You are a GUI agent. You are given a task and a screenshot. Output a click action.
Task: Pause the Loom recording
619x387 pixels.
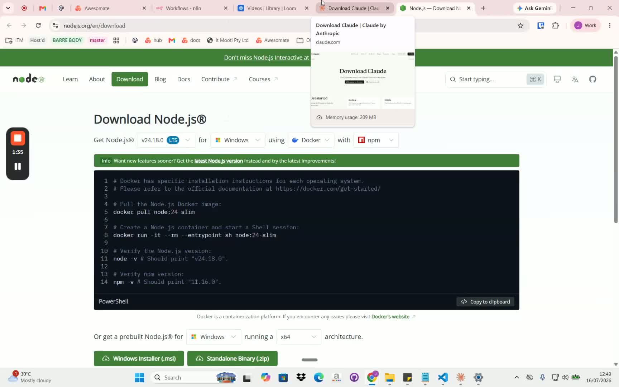click(18, 166)
